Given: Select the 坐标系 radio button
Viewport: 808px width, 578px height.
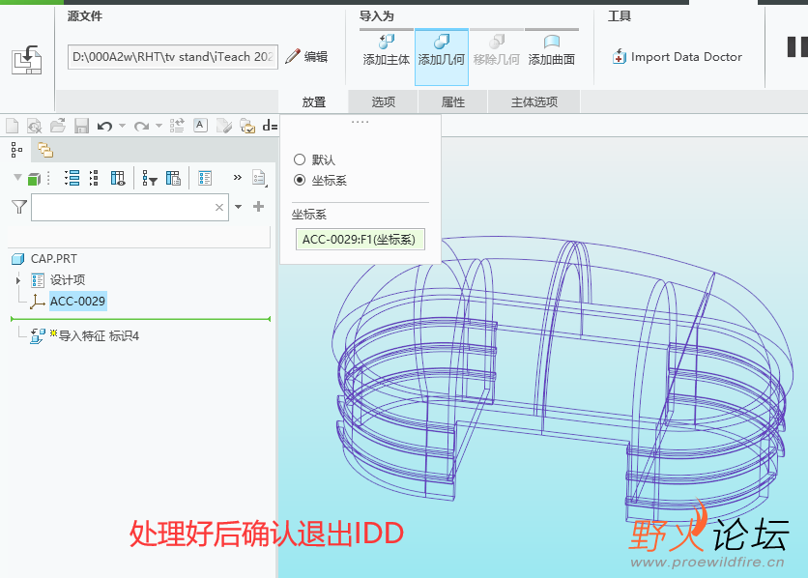Looking at the screenshot, I should pos(300,180).
